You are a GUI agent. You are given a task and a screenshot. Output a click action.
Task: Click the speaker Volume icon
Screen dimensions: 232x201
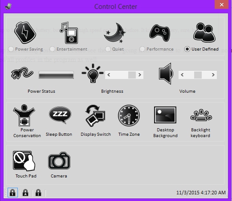point(166,74)
